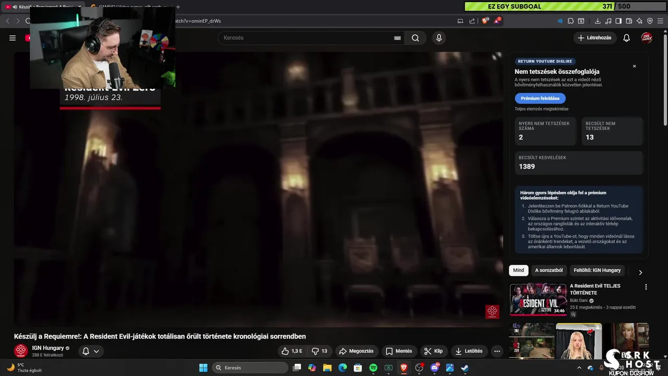The height and width of the screenshot is (376, 668).
Task: Open the browser extensions puzzle icon
Action: 570,21
